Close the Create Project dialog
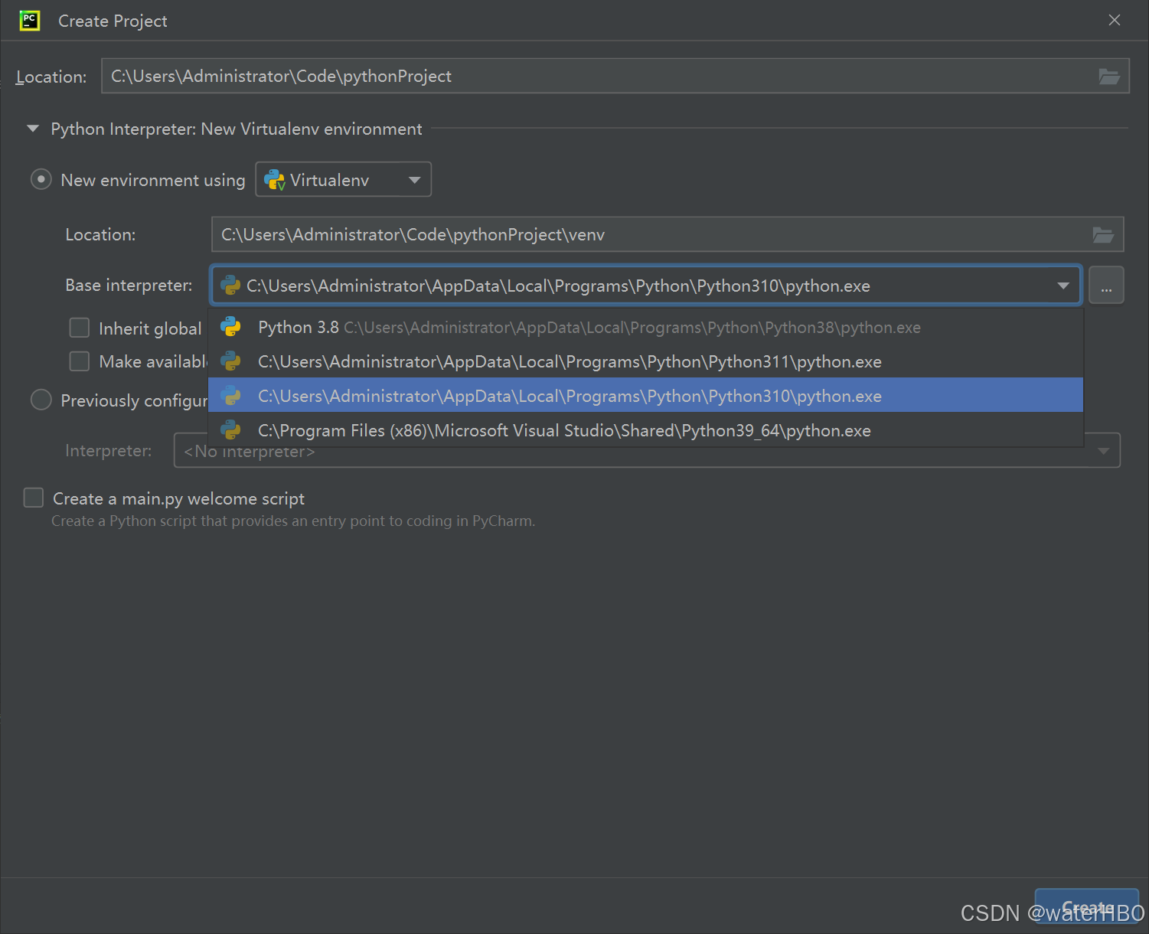 point(1115,21)
